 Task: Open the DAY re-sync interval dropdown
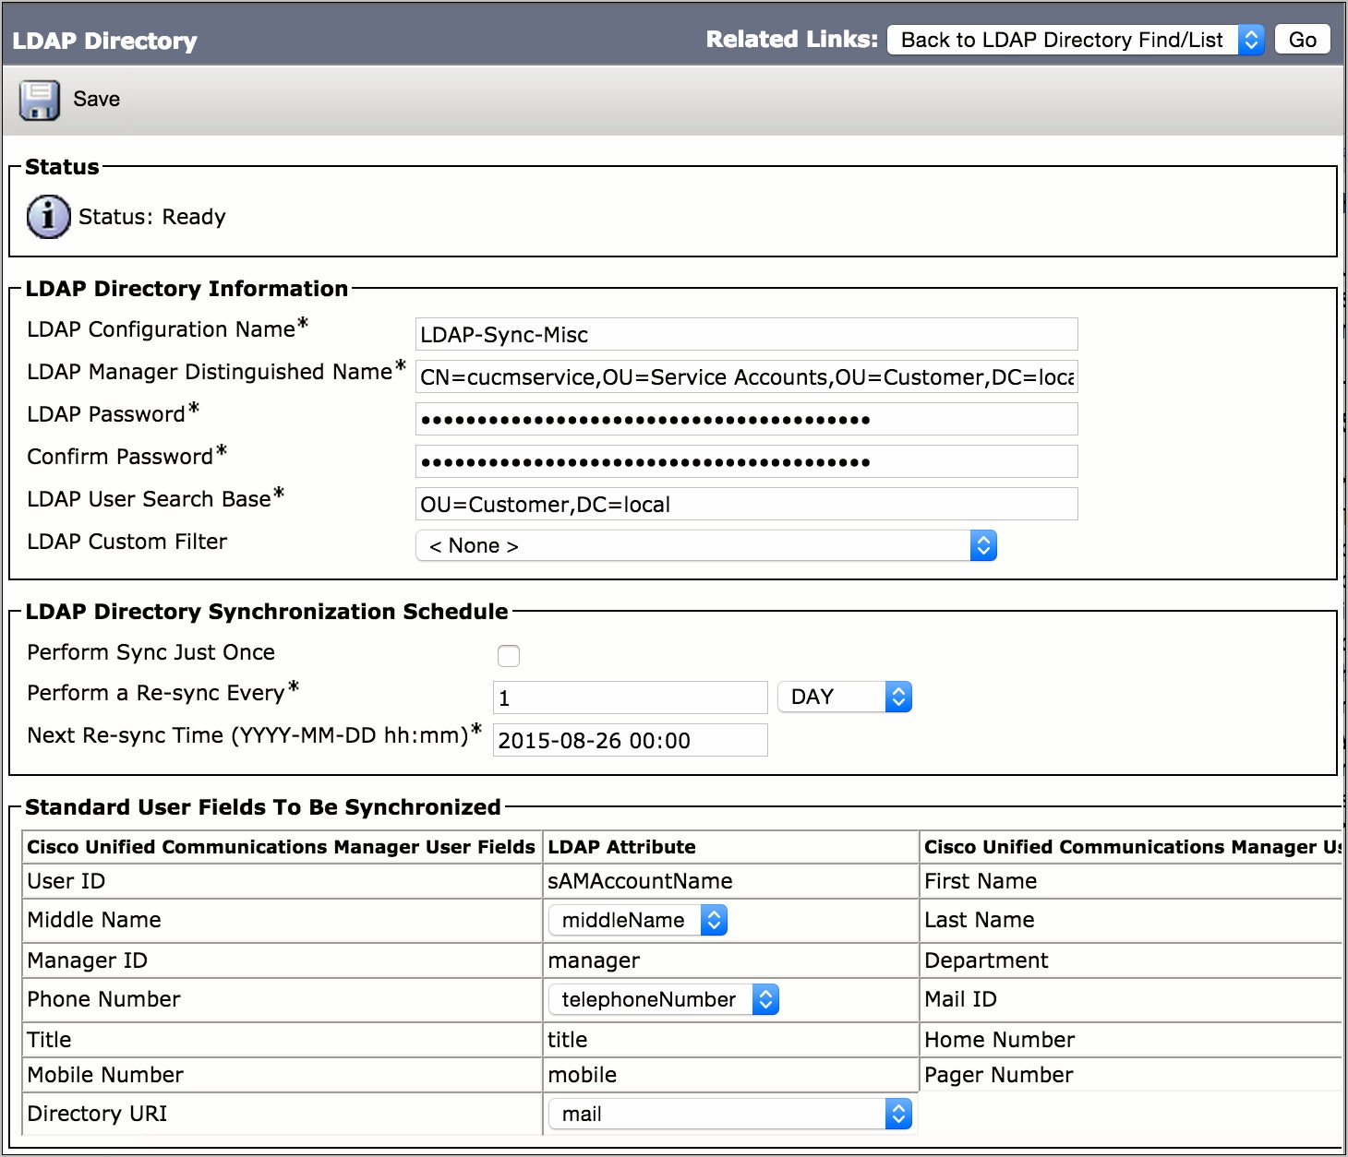(x=845, y=697)
